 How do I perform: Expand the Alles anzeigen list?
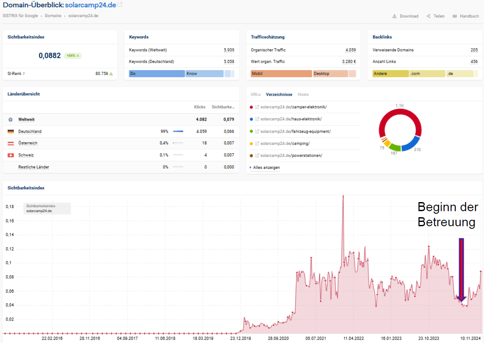(x=266, y=167)
